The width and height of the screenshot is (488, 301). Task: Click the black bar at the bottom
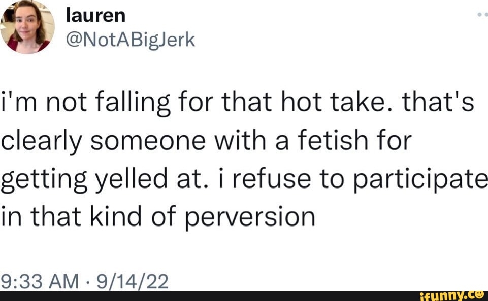(x=203, y=295)
